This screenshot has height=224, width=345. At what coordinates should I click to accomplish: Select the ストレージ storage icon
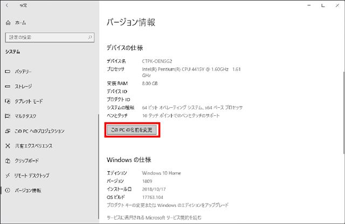(8, 86)
